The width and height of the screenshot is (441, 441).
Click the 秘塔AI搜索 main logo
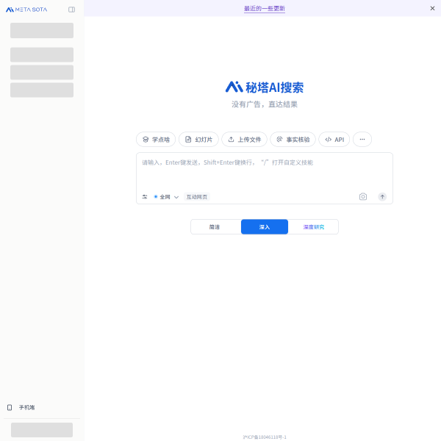[x=265, y=87]
